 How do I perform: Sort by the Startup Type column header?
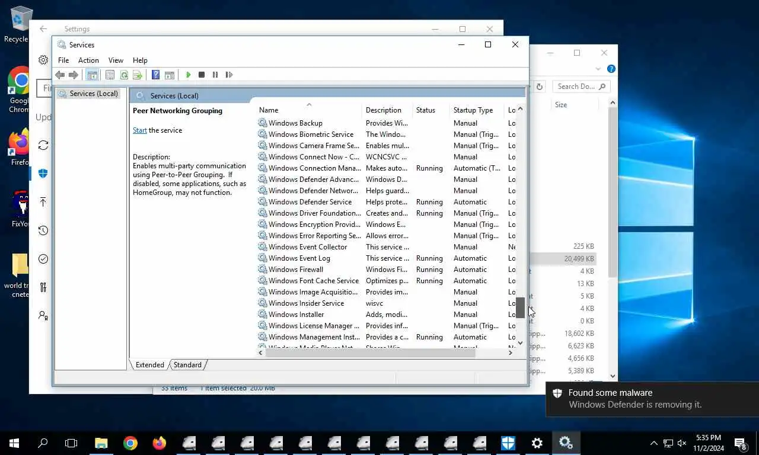(x=477, y=110)
